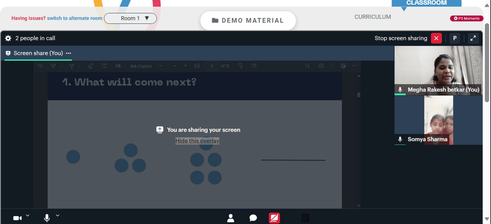Expand the camera options chevron
Image resolution: width=491 pixels, height=224 pixels.
(27, 215)
